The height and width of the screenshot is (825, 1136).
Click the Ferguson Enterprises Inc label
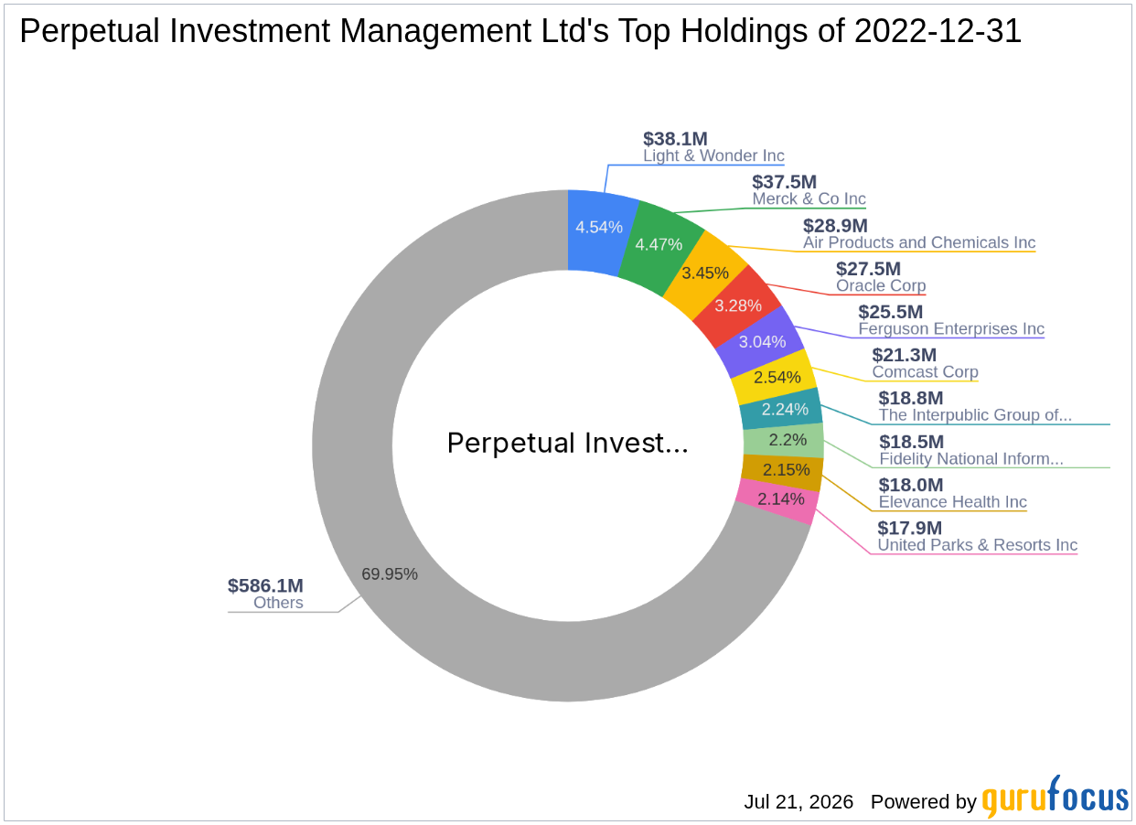click(951, 328)
